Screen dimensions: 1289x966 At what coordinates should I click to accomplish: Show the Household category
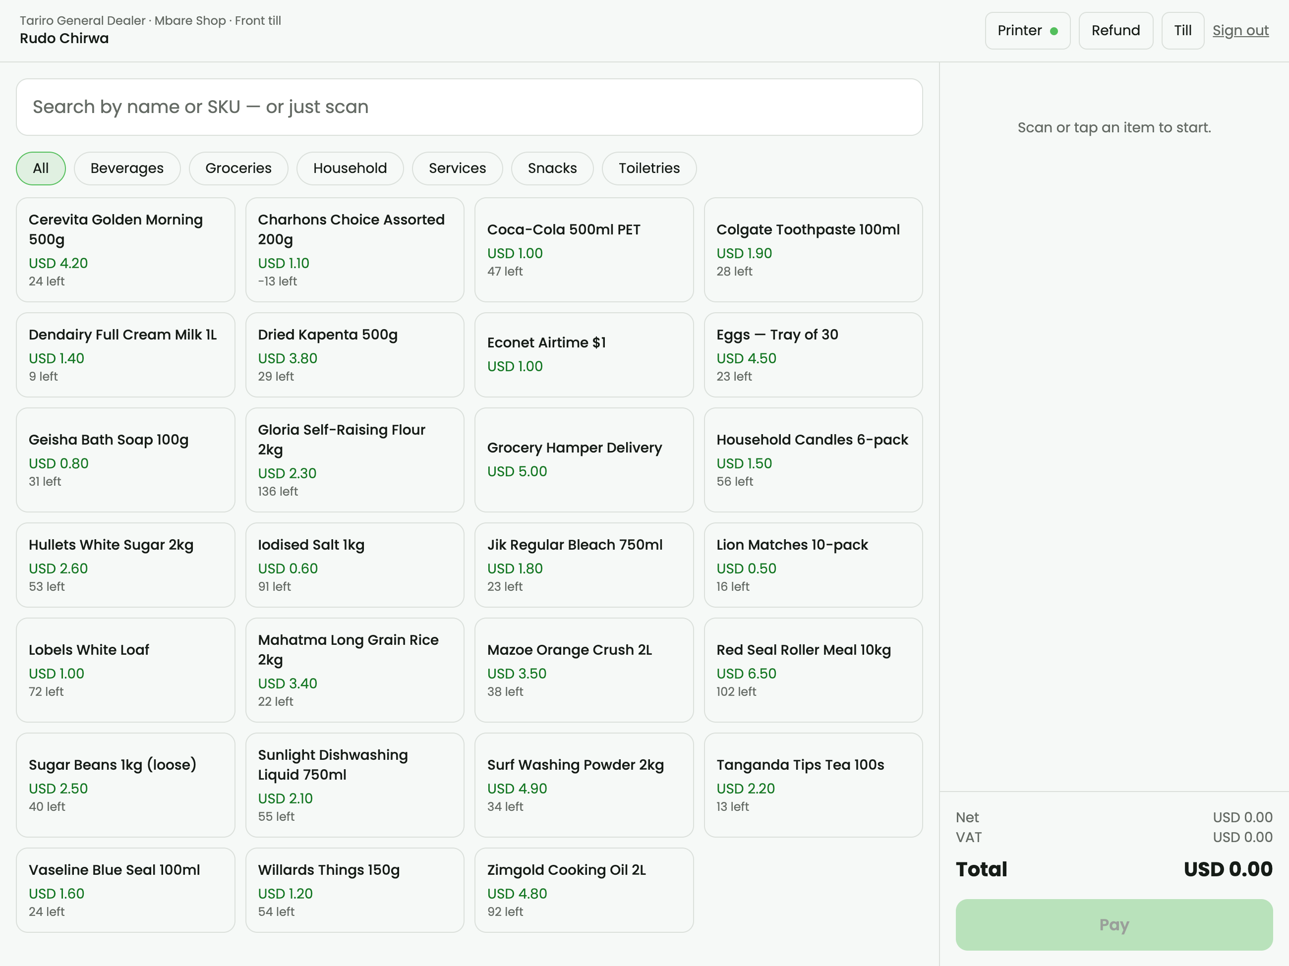point(350,169)
